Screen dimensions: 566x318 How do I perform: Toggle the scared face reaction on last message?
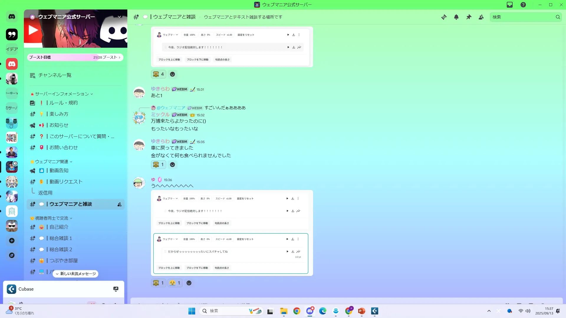175,283
